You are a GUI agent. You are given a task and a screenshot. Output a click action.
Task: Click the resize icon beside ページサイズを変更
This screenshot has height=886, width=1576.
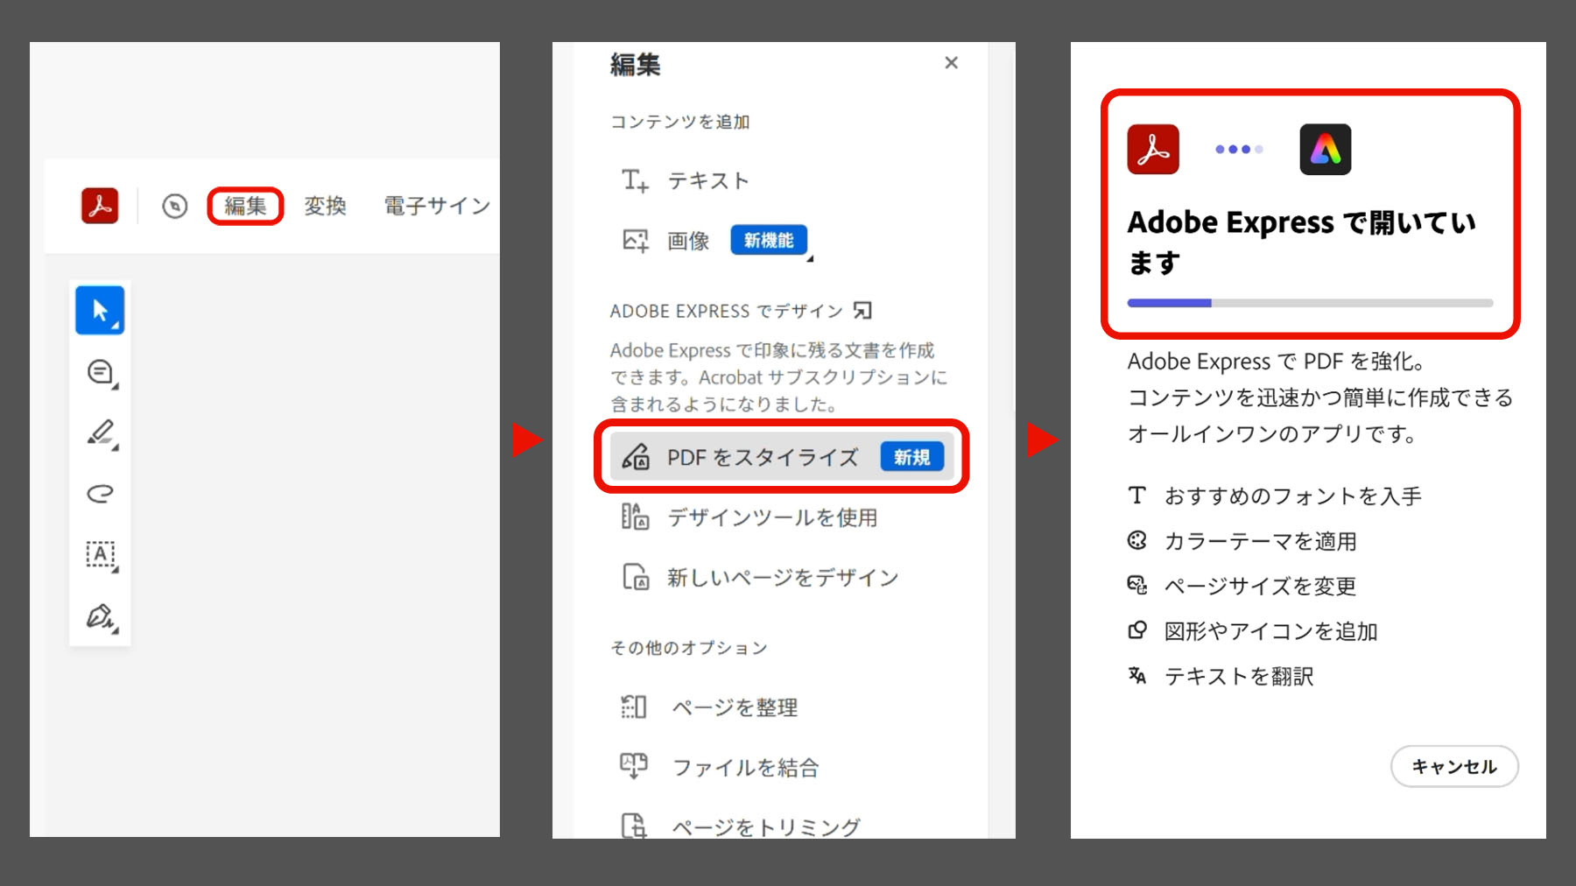(x=1137, y=585)
